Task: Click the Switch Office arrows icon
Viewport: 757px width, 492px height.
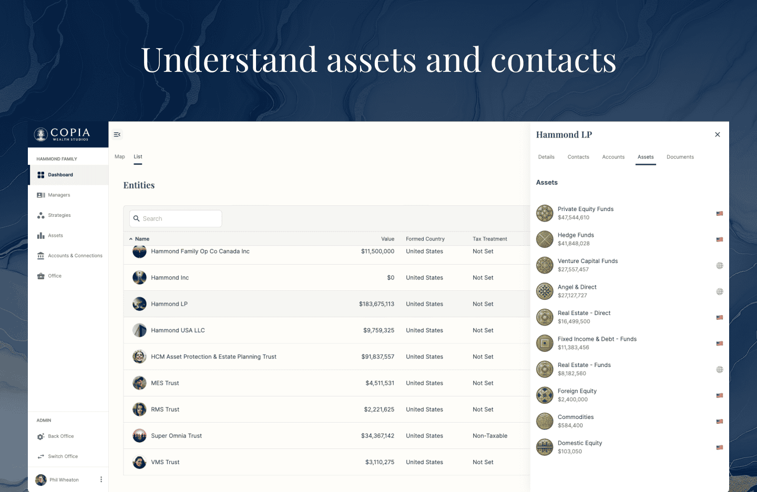Action: [41, 457]
